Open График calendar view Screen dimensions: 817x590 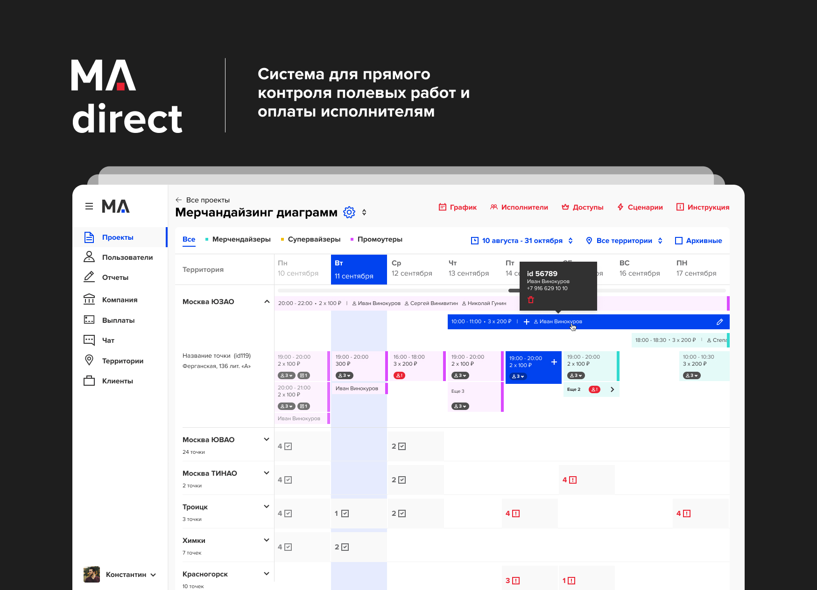pyautogui.click(x=458, y=207)
